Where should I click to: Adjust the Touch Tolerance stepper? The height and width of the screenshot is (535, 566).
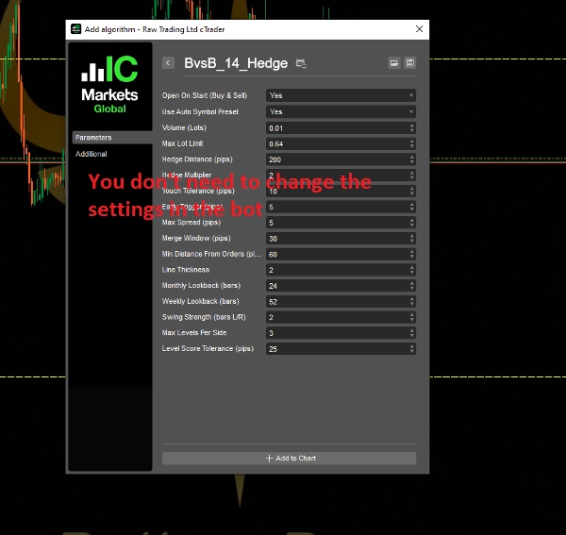[x=412, y=192]
